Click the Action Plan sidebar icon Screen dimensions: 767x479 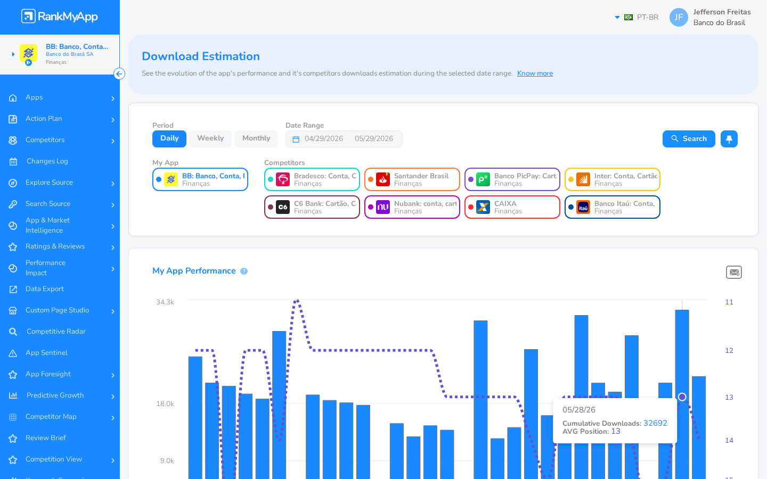click(x=13, y=119)
